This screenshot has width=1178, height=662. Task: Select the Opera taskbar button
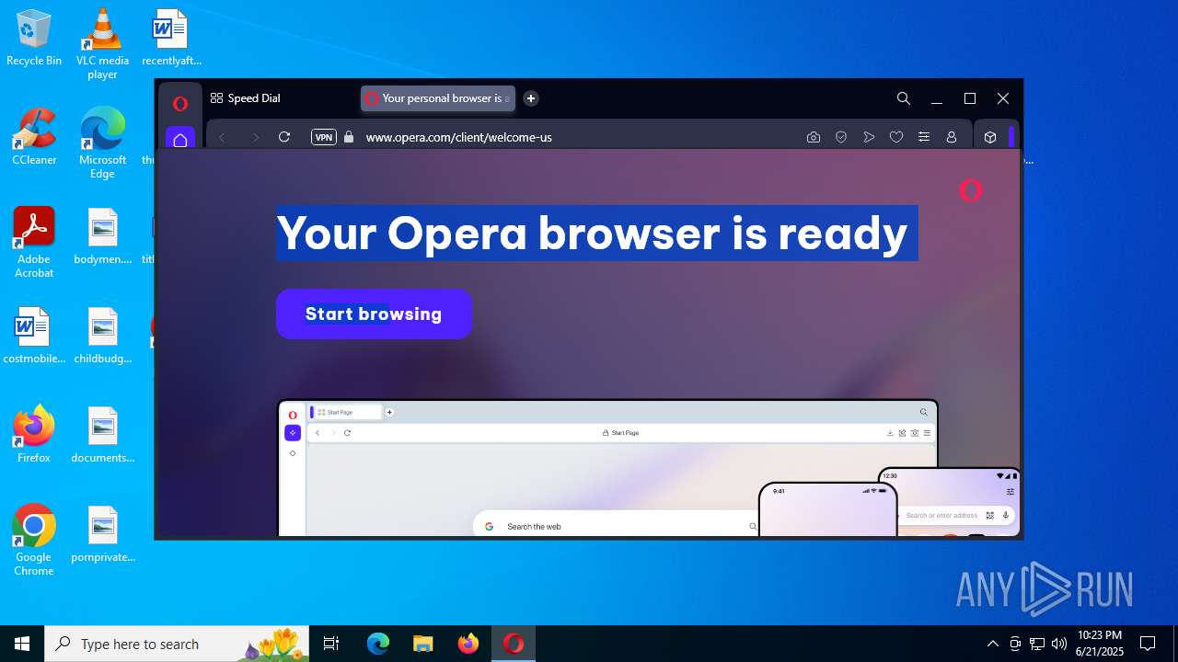point(514,644)
